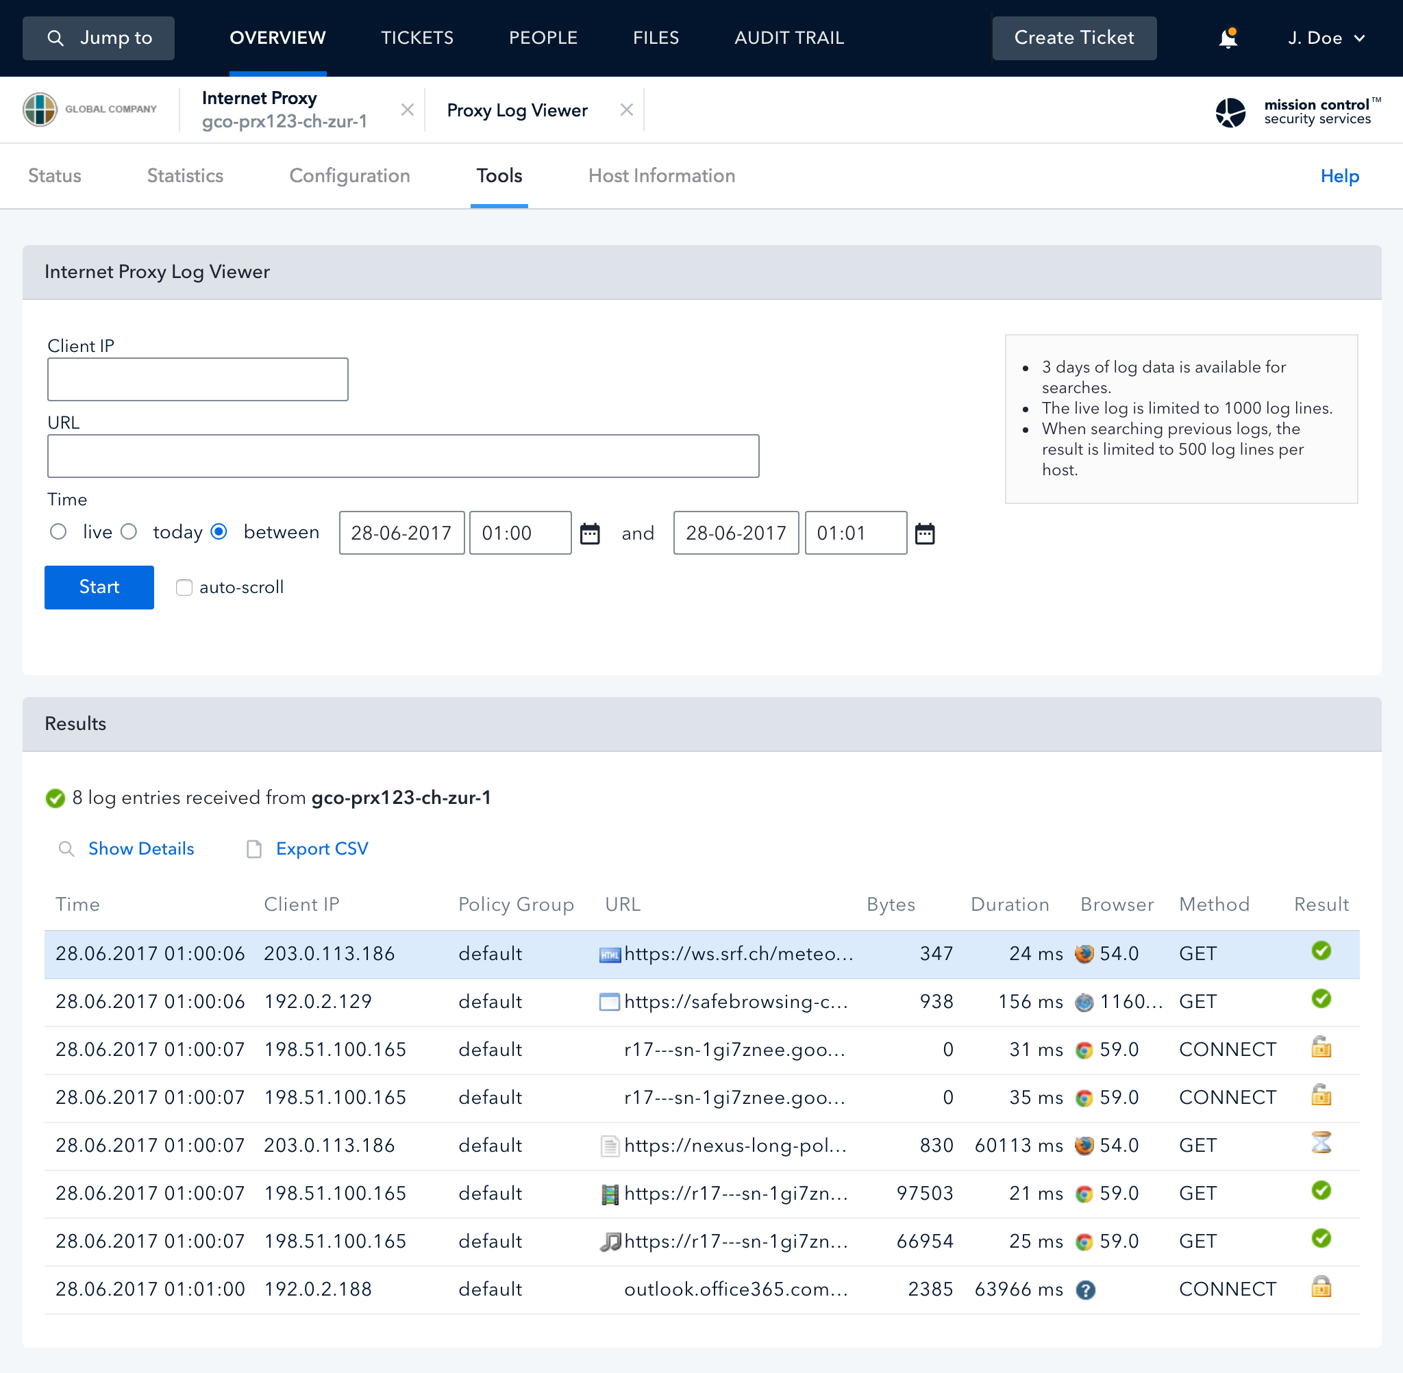Click the magnifier icon next to Show Details

click(66, 848)
